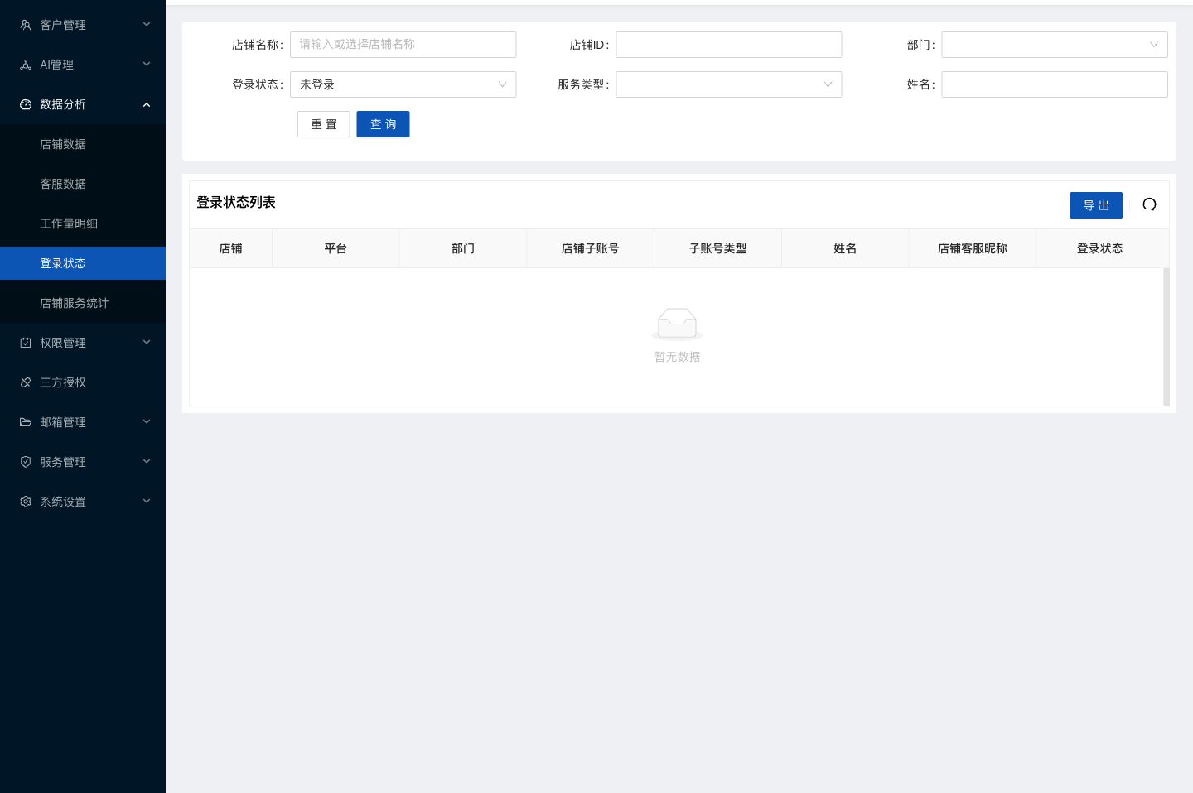Image resolution: width=1193 pixels, height=793 pixels.
Task: Click the table's vertical scrollbar
Action: [1166, 337]
